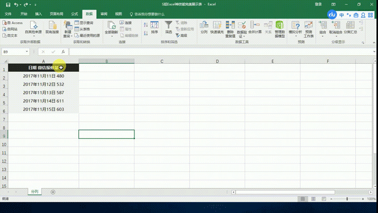Click 预测工作表 forecast sheet
This screenshot has width=378, height=213.
308,29
